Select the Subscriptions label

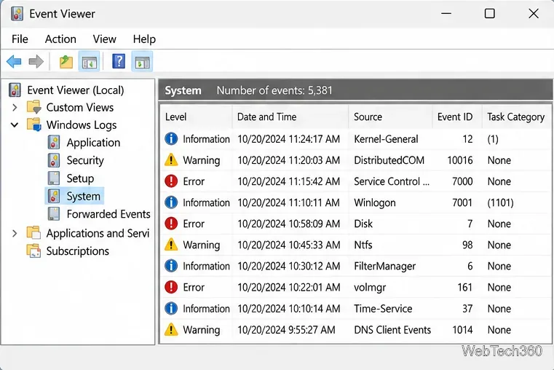[78, 251]
